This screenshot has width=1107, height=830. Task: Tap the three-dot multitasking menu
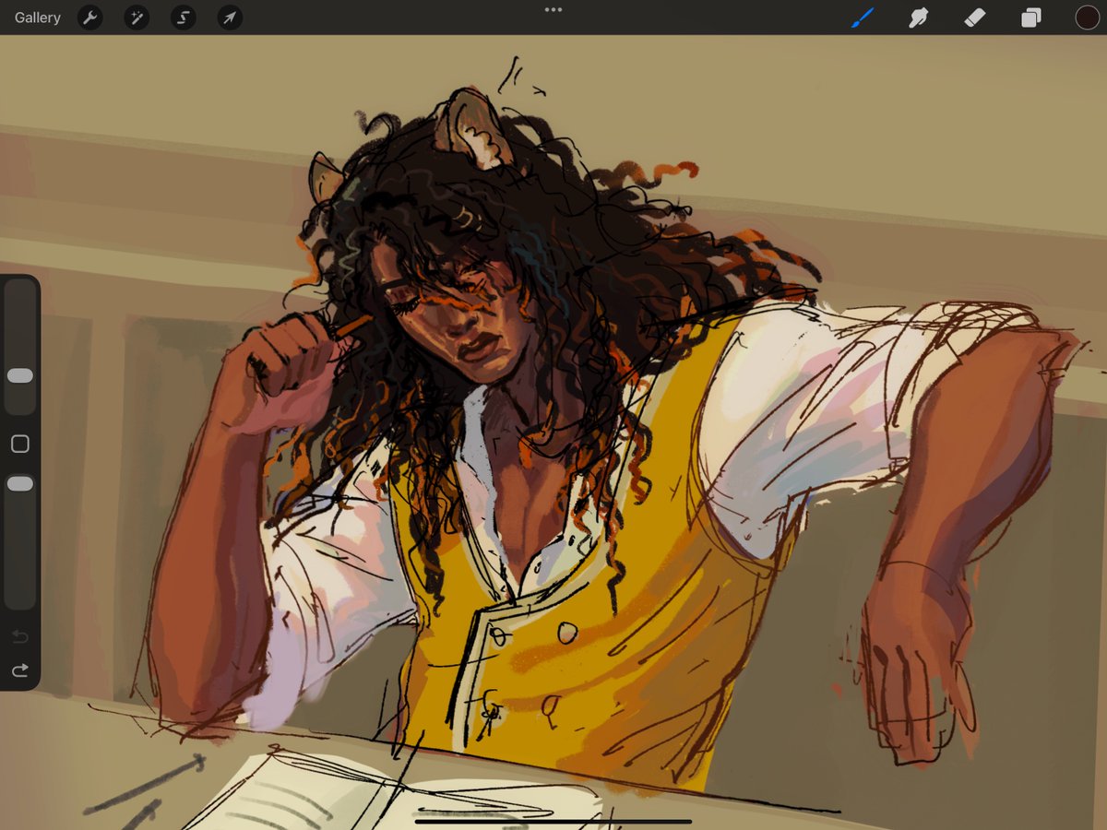(553, 9)
